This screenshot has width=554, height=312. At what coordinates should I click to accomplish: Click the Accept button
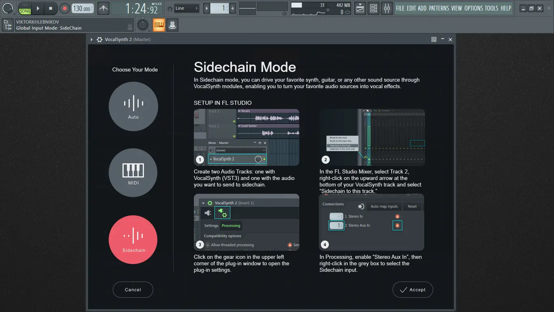click(x=413, y=290)
